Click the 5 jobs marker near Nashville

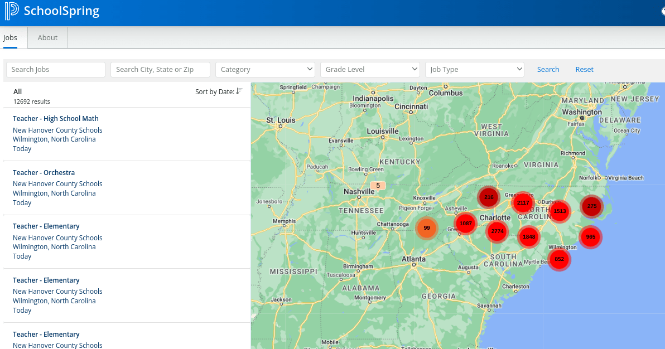[x=378, y=185]
